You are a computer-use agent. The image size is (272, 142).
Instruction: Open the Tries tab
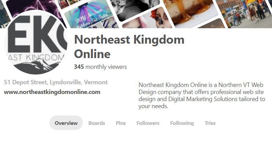coord(210,123)
